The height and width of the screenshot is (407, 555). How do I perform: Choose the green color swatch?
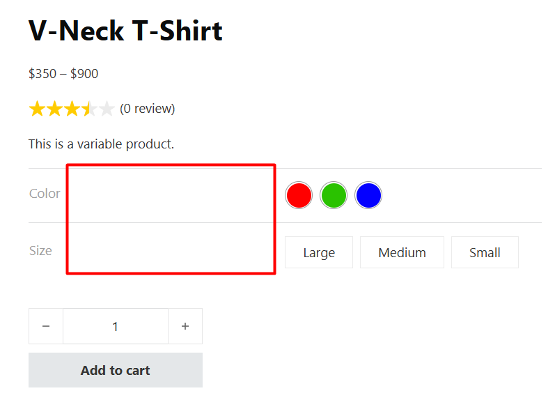point(334,195)
